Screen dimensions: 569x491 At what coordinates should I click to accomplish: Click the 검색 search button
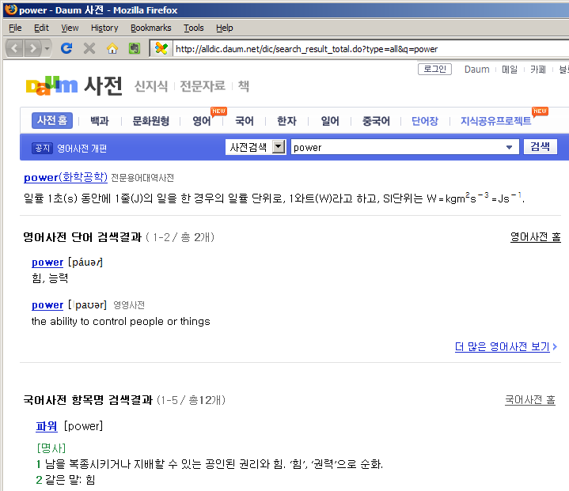[x=540, y=146]
